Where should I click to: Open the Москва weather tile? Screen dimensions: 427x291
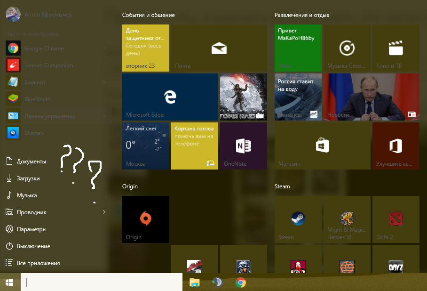146,146
